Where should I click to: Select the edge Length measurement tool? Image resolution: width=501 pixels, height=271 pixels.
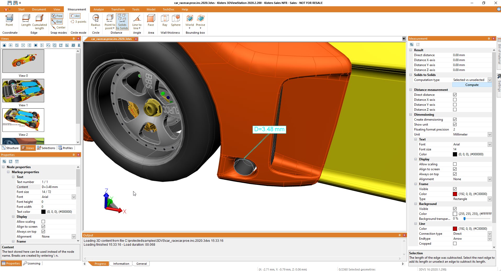26,20
